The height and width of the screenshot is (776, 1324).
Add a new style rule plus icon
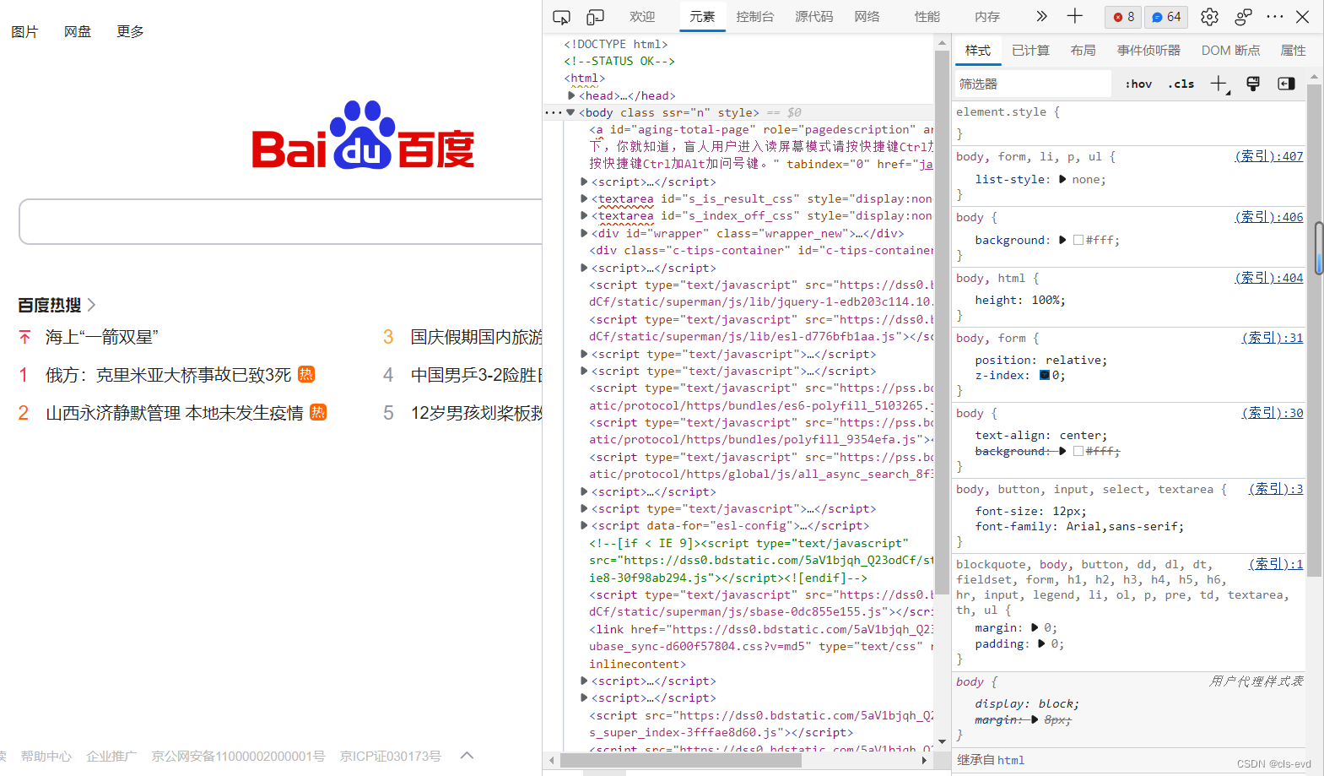(x=1219, y=84)
